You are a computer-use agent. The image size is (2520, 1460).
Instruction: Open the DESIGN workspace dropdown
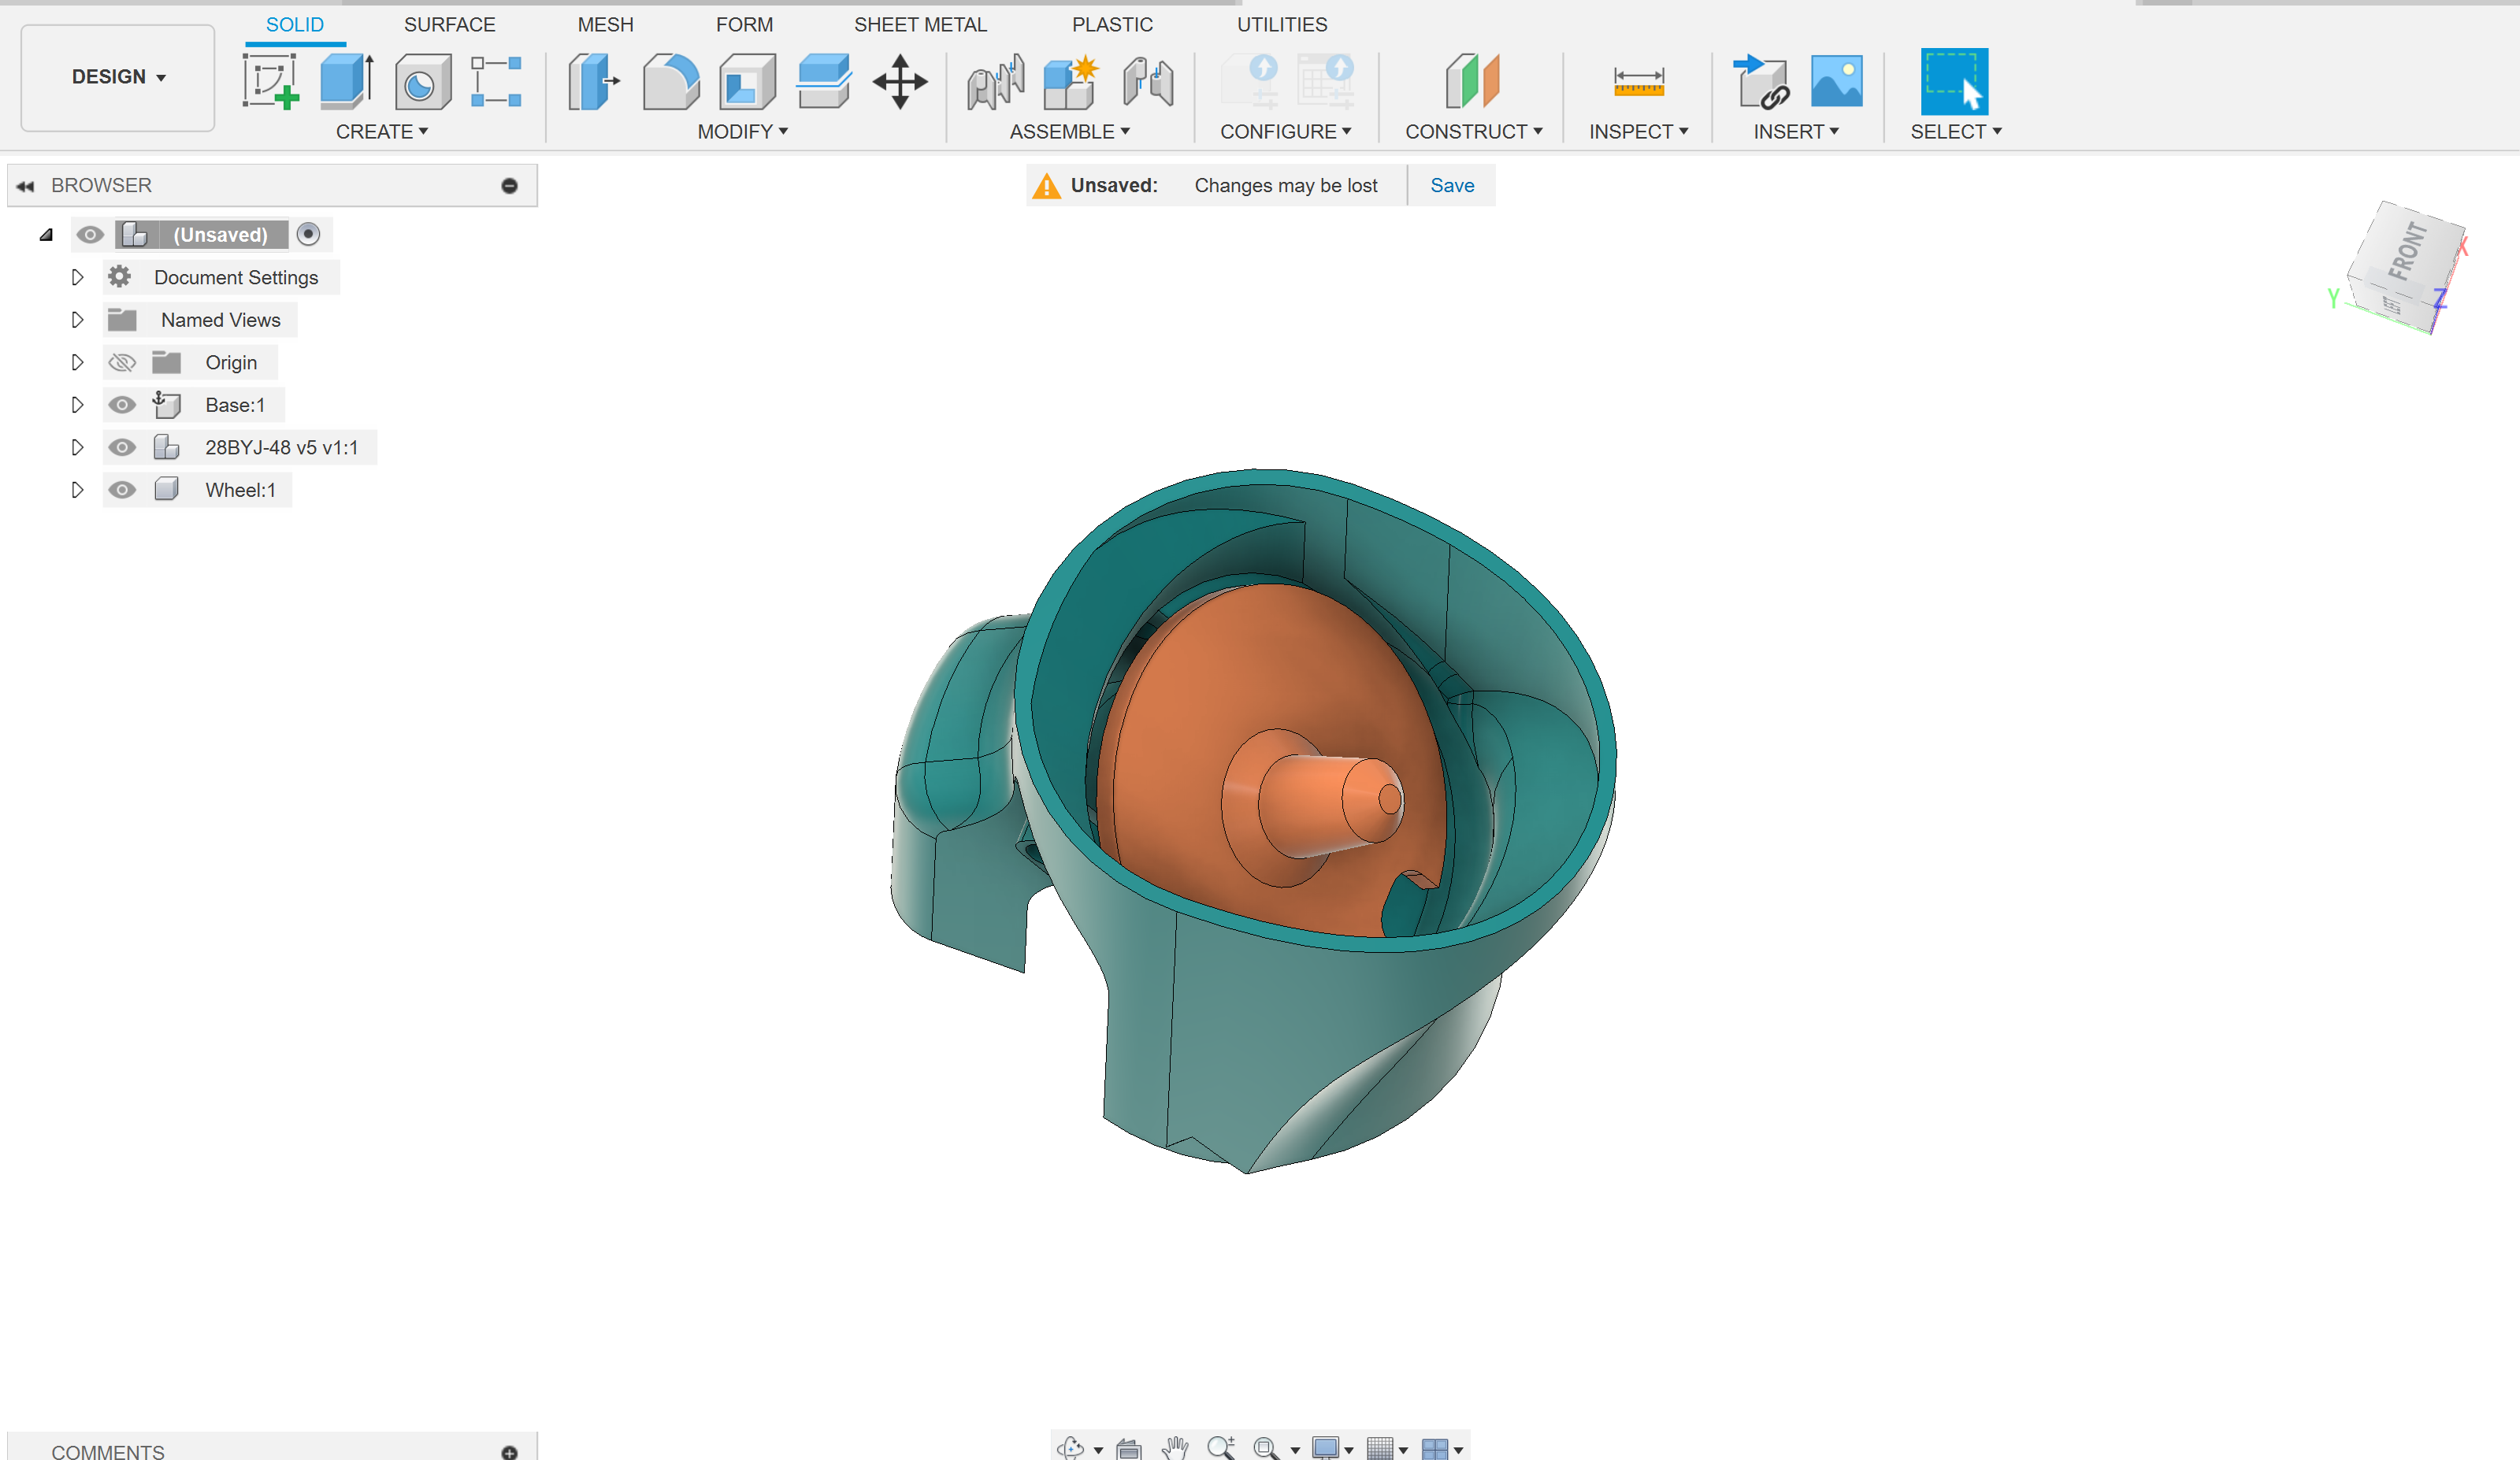click(x=118, y=77)
